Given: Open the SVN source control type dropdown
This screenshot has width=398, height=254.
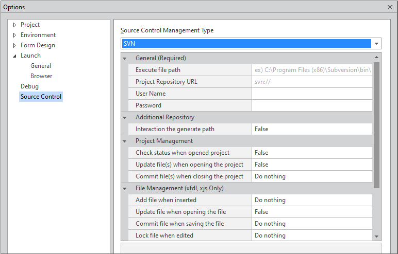Looking at the screenshot, I should pyautogui.click(x=376, y=44).
